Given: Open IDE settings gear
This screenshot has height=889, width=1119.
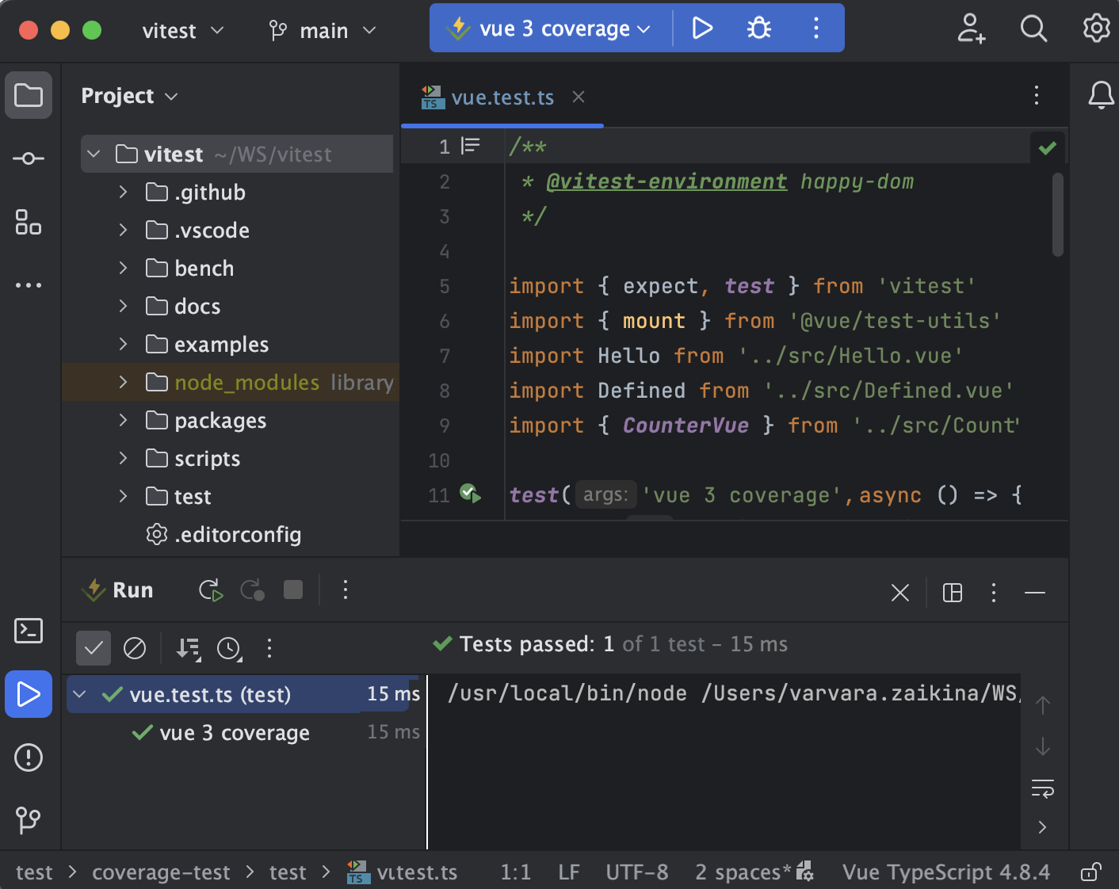Looking at the screenshot, I should pos(1097,29).
